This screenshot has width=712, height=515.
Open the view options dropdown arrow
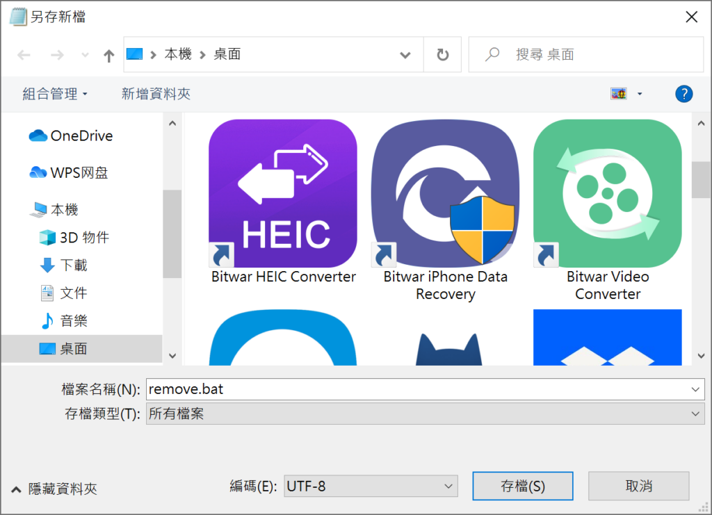pos(640,94)
